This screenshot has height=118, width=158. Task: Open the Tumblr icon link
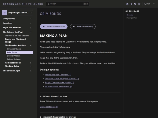pos(131,4)
